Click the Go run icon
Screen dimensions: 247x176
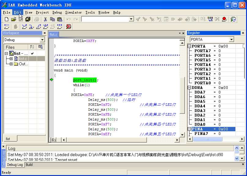[x=60, y=27]
